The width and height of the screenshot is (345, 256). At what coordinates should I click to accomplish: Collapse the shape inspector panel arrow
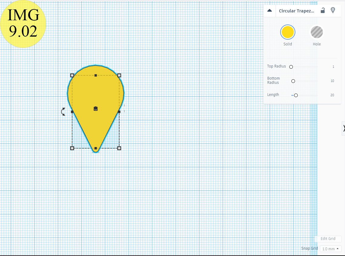coord(270,11)
